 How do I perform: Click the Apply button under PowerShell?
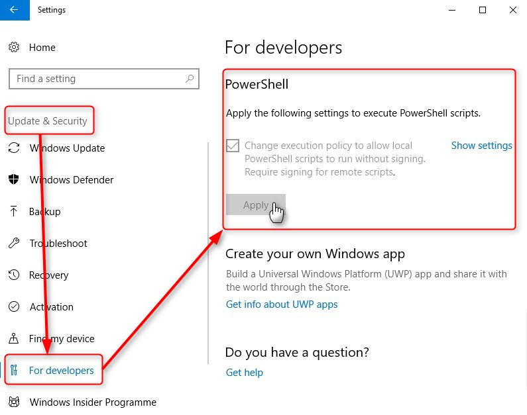(x=256, y=205)
